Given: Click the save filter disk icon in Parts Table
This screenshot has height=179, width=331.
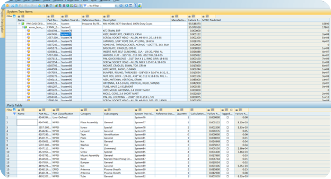Looking at the screenshot, I should click(x=14, y=109).
